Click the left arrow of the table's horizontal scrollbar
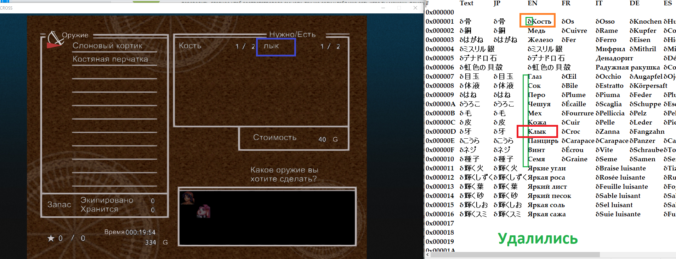This screenshot has width=676, height=259. tap(427, 254)
